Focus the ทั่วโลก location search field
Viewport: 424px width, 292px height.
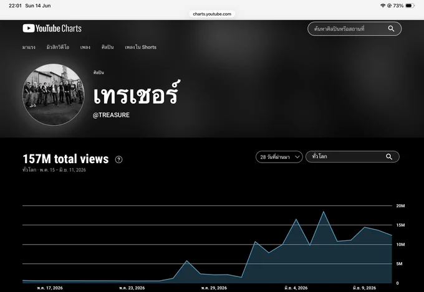click(352, 157)
